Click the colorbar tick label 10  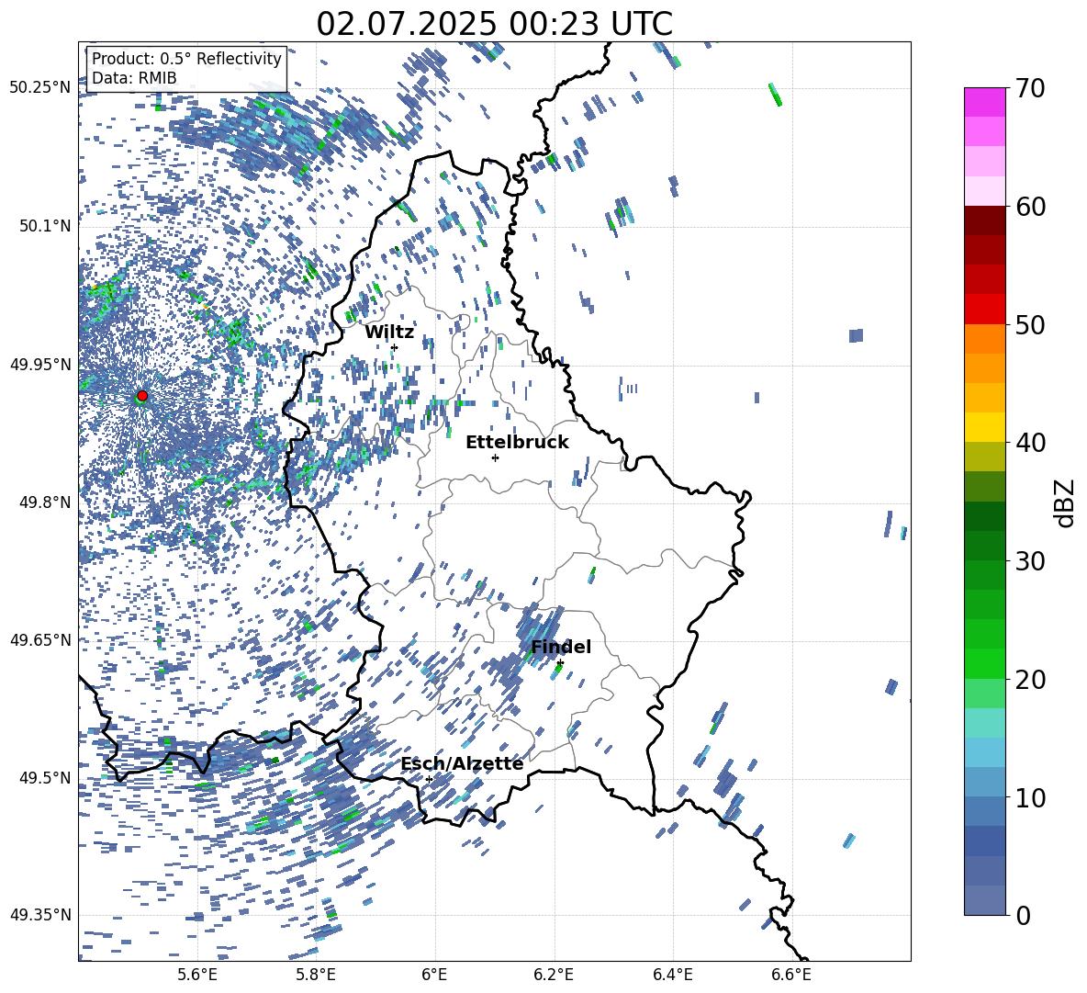(1030, 797)
